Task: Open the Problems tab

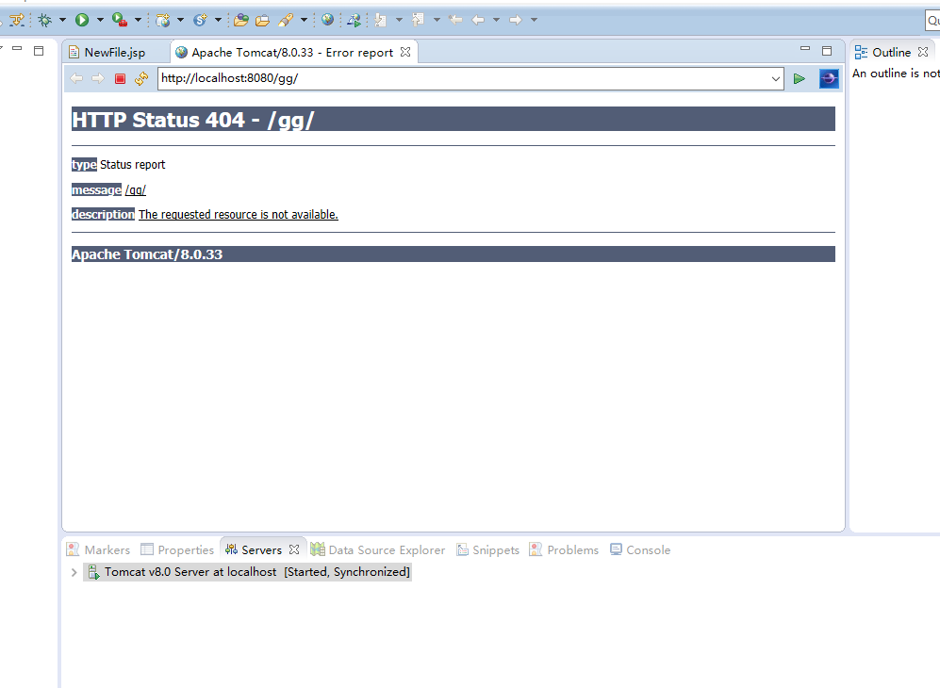Action: point(564,549)
